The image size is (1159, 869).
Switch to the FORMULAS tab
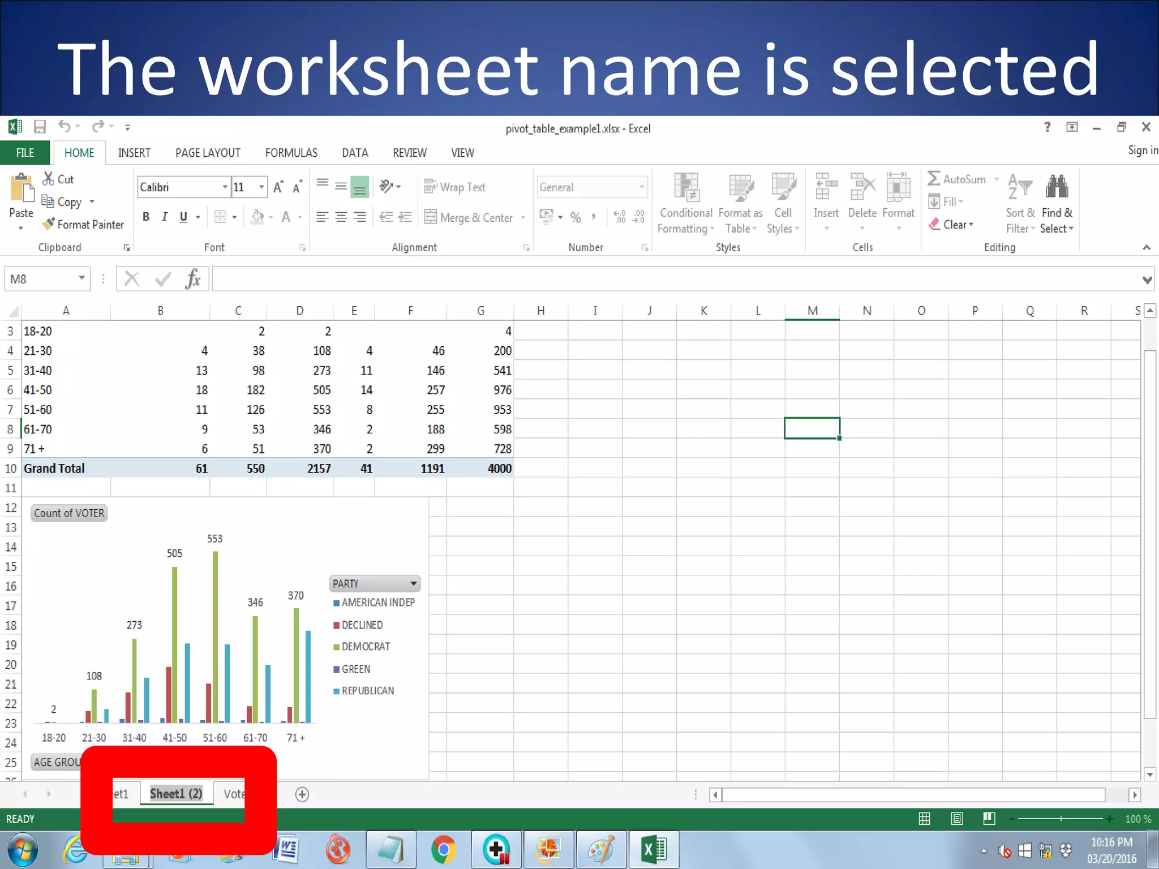[x=291, y=153]
